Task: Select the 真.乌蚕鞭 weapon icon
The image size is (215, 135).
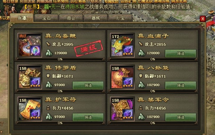Action: pyautogui.click(x=30, y=45)
